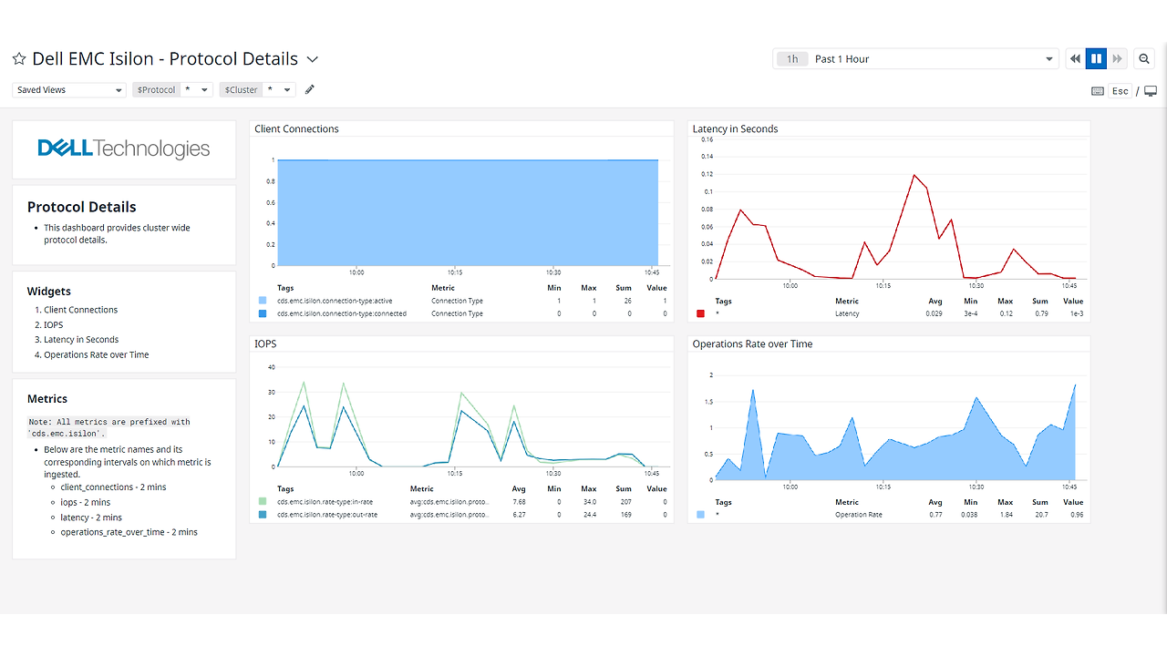The height and width of the screenshot is (656, 1167).
Task: Click cds.emc.isilon.connection-type:active legend row
Action: tap(462, 301)
